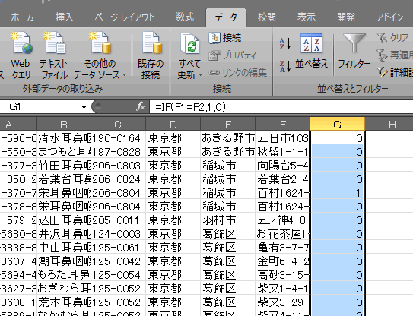Click the すべて更新 refresh icon

pos(189,43)
